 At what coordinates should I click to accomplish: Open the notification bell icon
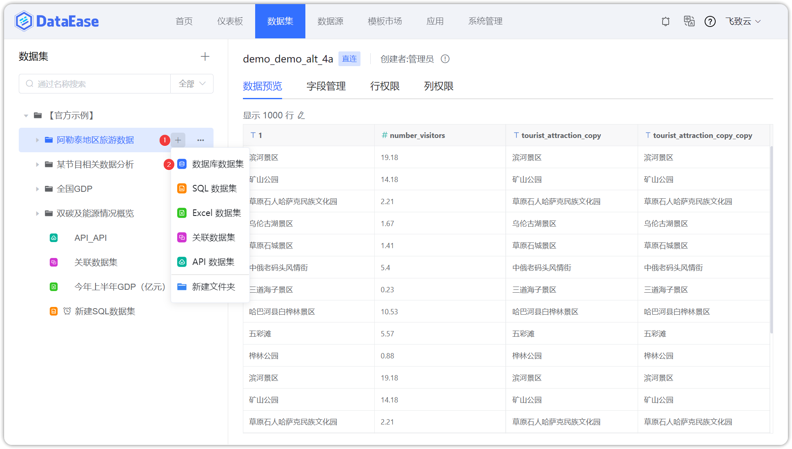click(x=665, y=21)
